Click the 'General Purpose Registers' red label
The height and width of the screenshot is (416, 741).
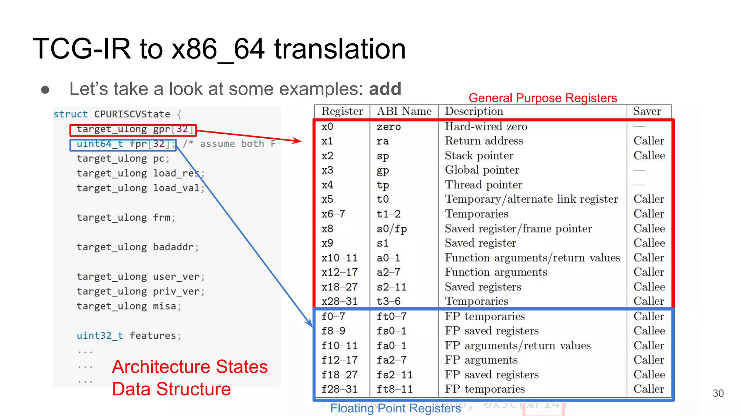click(542, 98)
